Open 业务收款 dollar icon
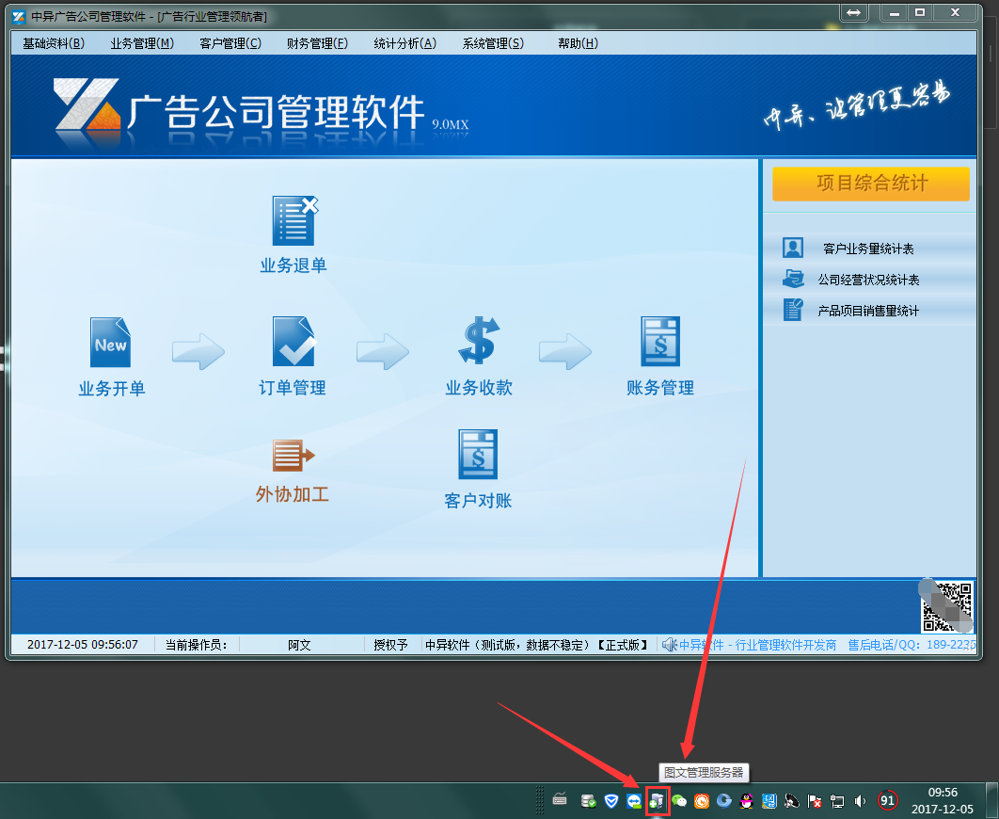Screen dimensions: 999x819 point(479,341)
